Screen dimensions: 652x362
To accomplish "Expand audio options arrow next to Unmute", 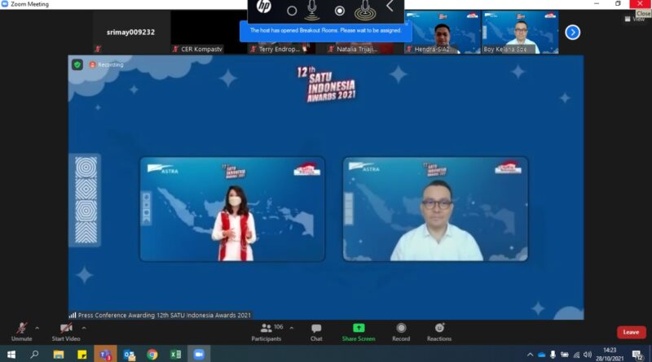I will pyautogui.click(x=37, y=328).
